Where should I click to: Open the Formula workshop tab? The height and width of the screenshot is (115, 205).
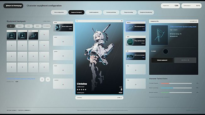[111, 12]
